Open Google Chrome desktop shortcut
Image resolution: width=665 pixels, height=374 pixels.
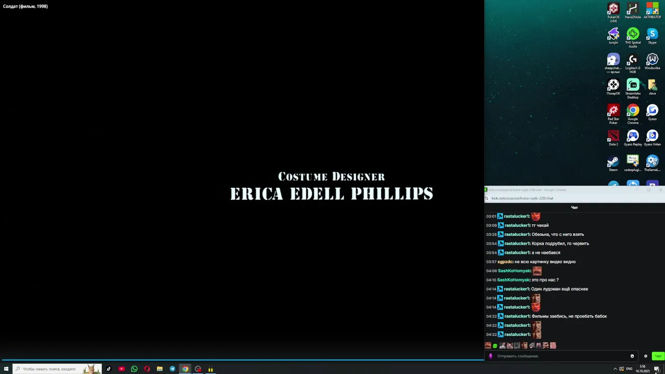click(x=633, y=114)
